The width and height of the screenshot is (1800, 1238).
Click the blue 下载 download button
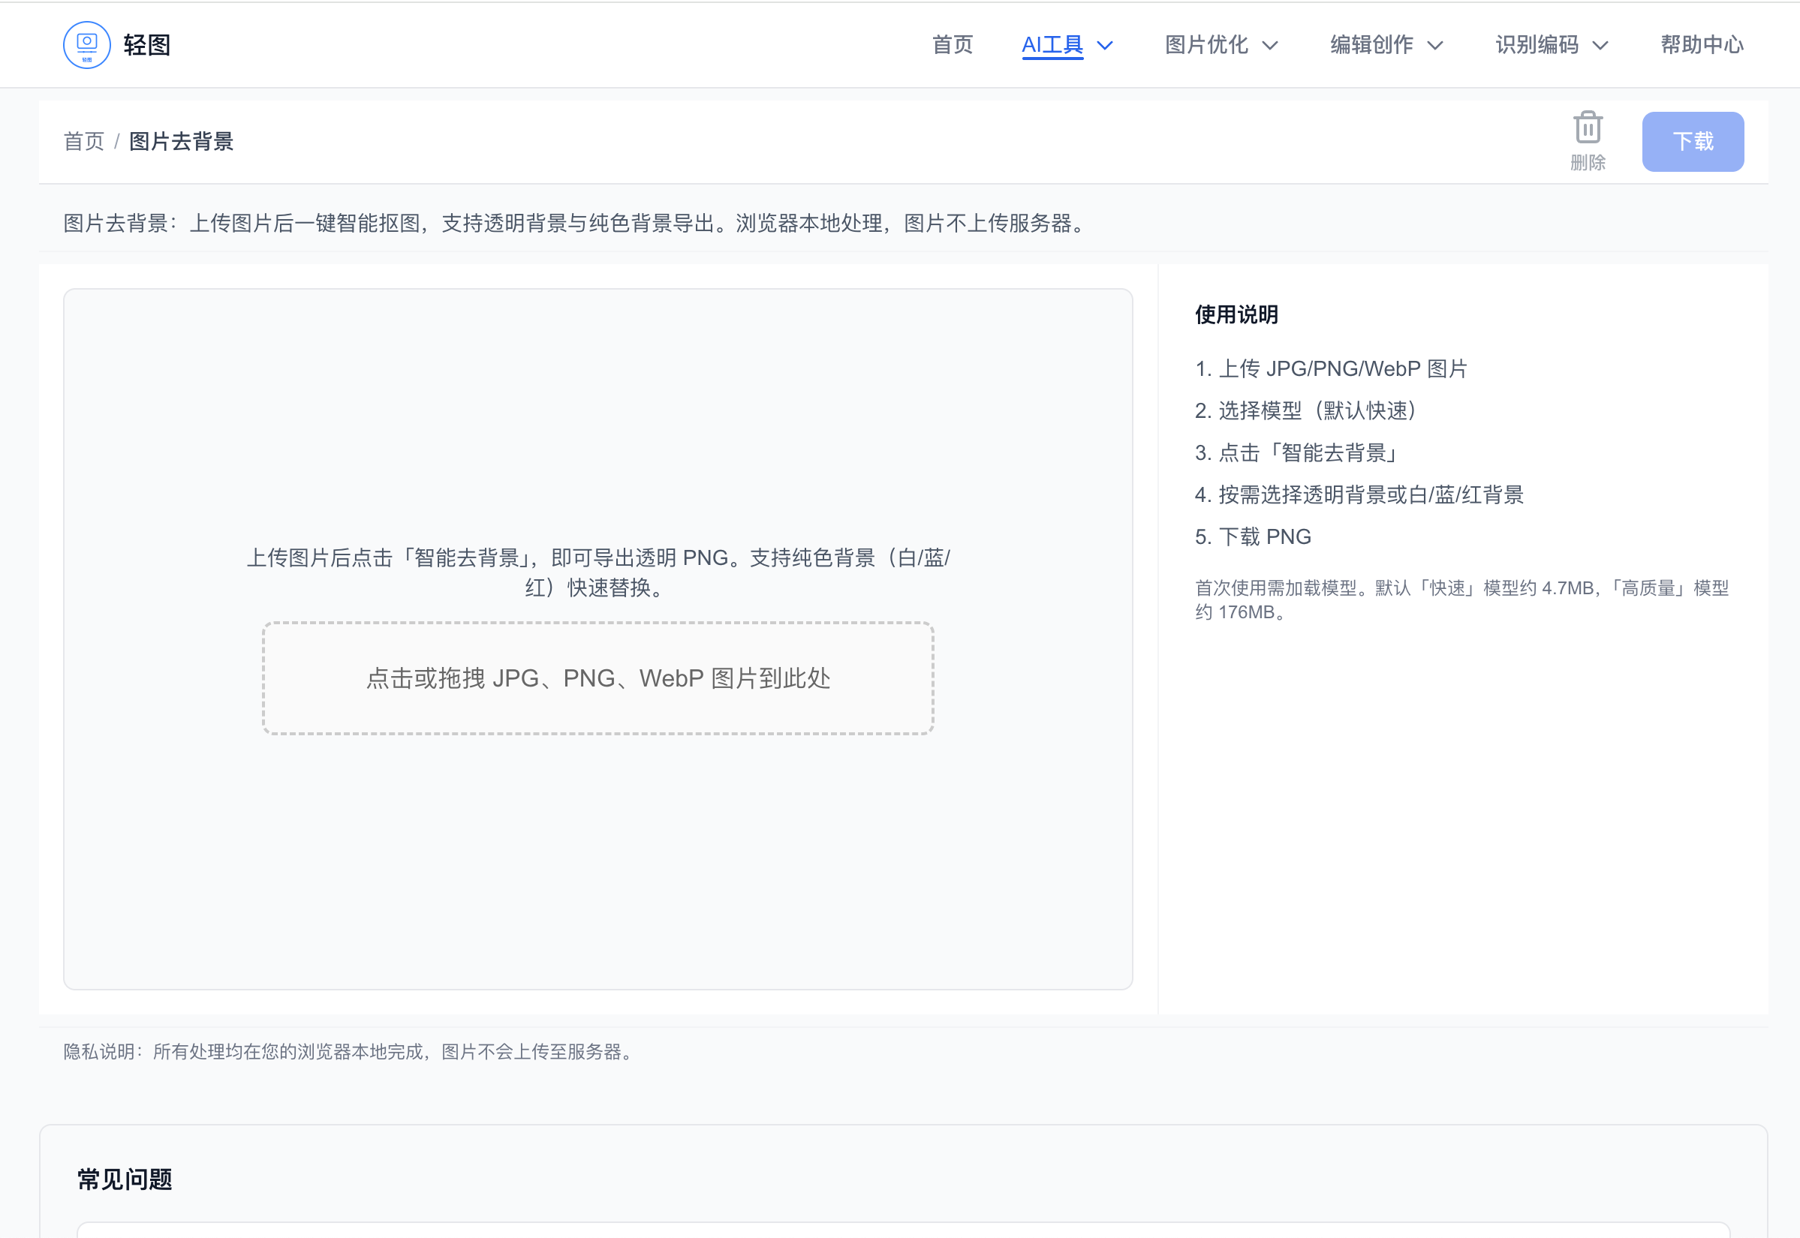pyautogui.click(x=1692, y=141)
